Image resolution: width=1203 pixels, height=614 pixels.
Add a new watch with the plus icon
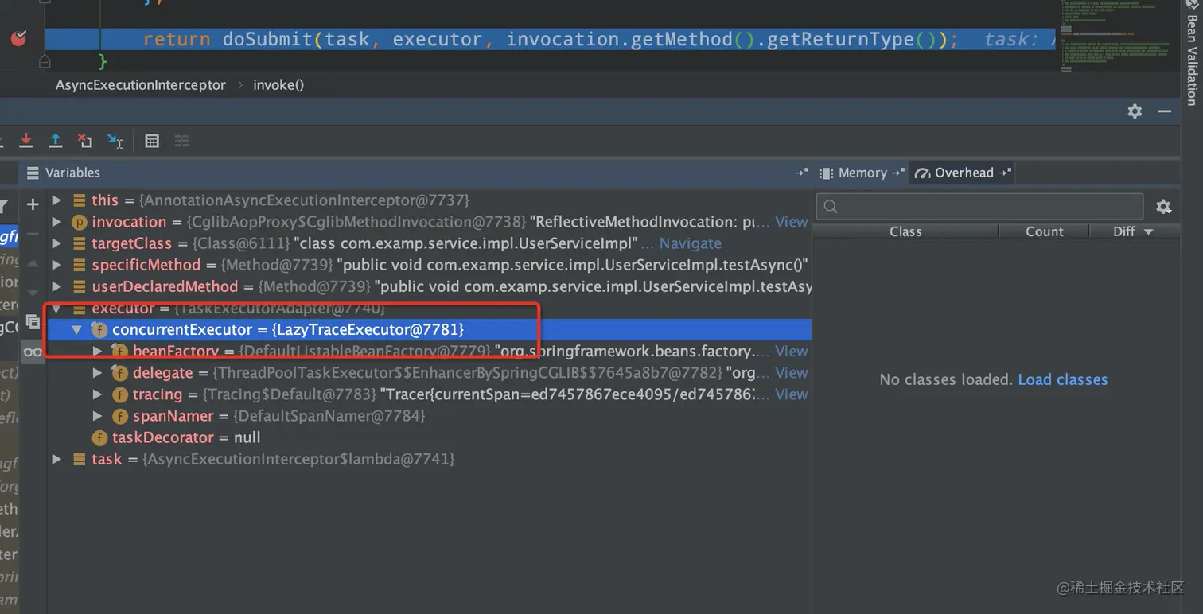33,204
